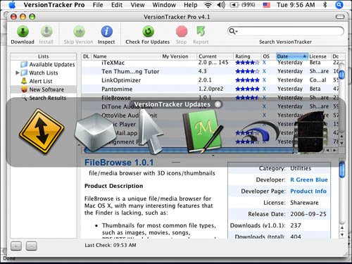Click the silver keyboard key icon in overlay
The width and height of the screenshot is (352, 264).
click(95, 132)
